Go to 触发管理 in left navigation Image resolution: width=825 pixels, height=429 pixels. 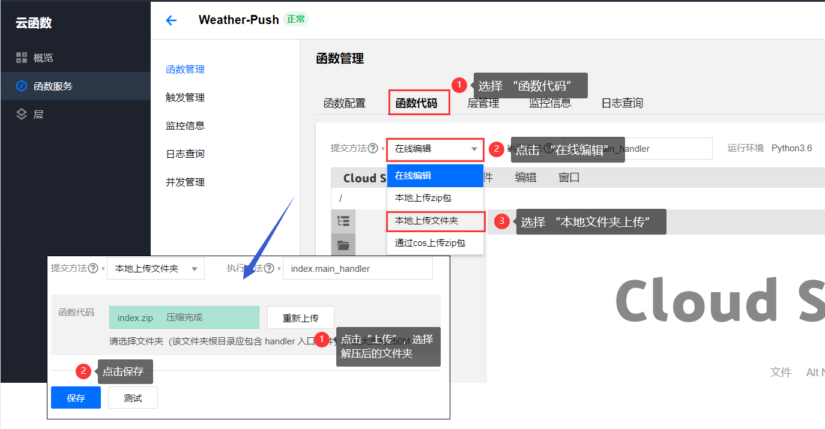tap(186, 97)
